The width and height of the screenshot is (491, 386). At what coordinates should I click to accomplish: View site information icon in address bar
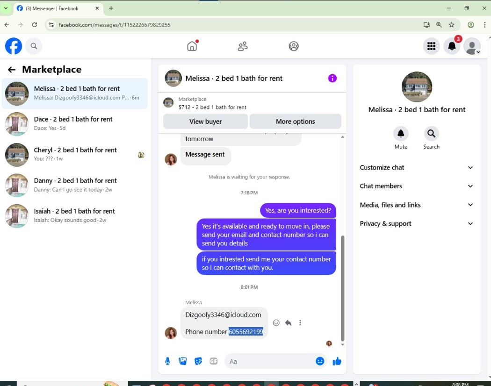click(51, 25)
